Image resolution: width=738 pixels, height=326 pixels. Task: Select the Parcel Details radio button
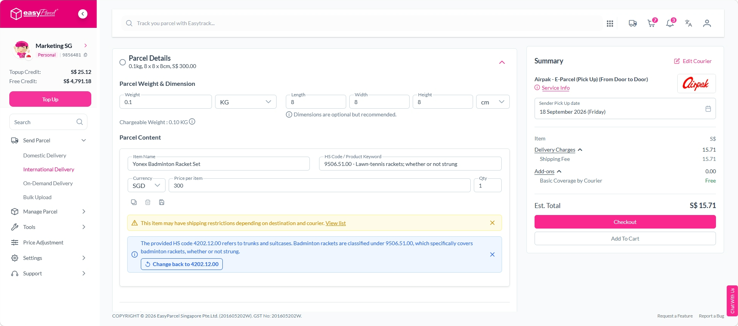point(123,62)
